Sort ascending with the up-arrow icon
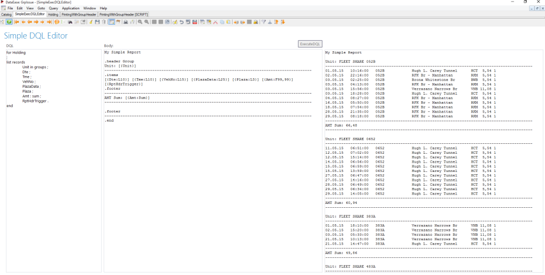This screenshot has height=275, width=545. point(276,22)
